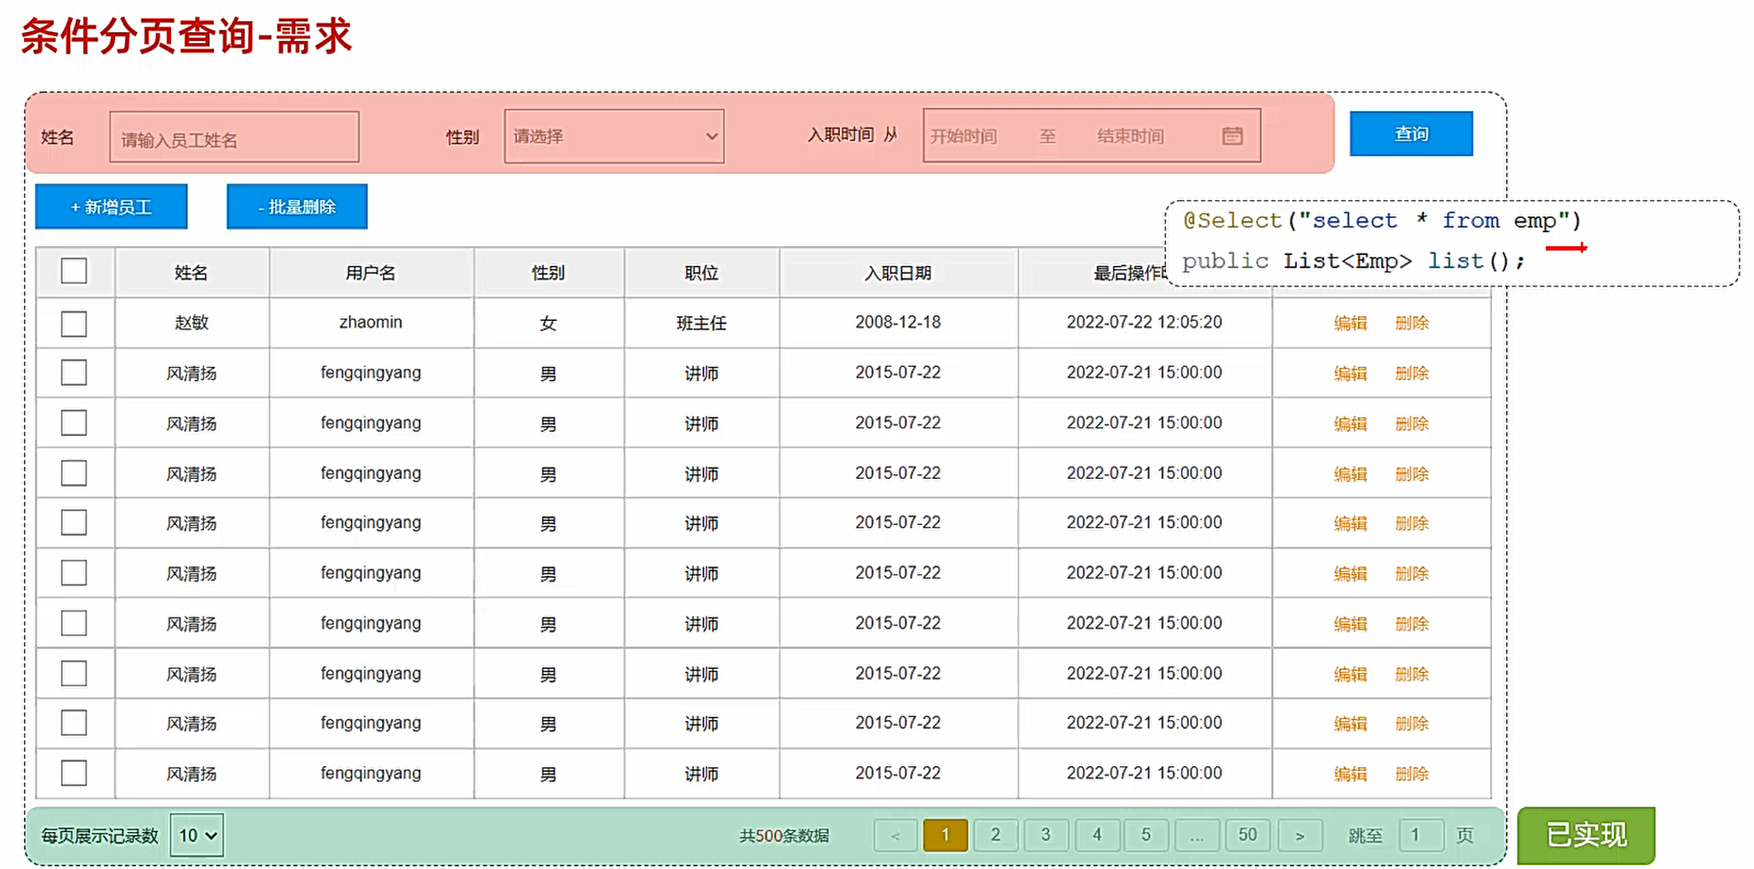Click the 每页展示记录数 label
Viewport: 1754px width, 869px height.
100,836
